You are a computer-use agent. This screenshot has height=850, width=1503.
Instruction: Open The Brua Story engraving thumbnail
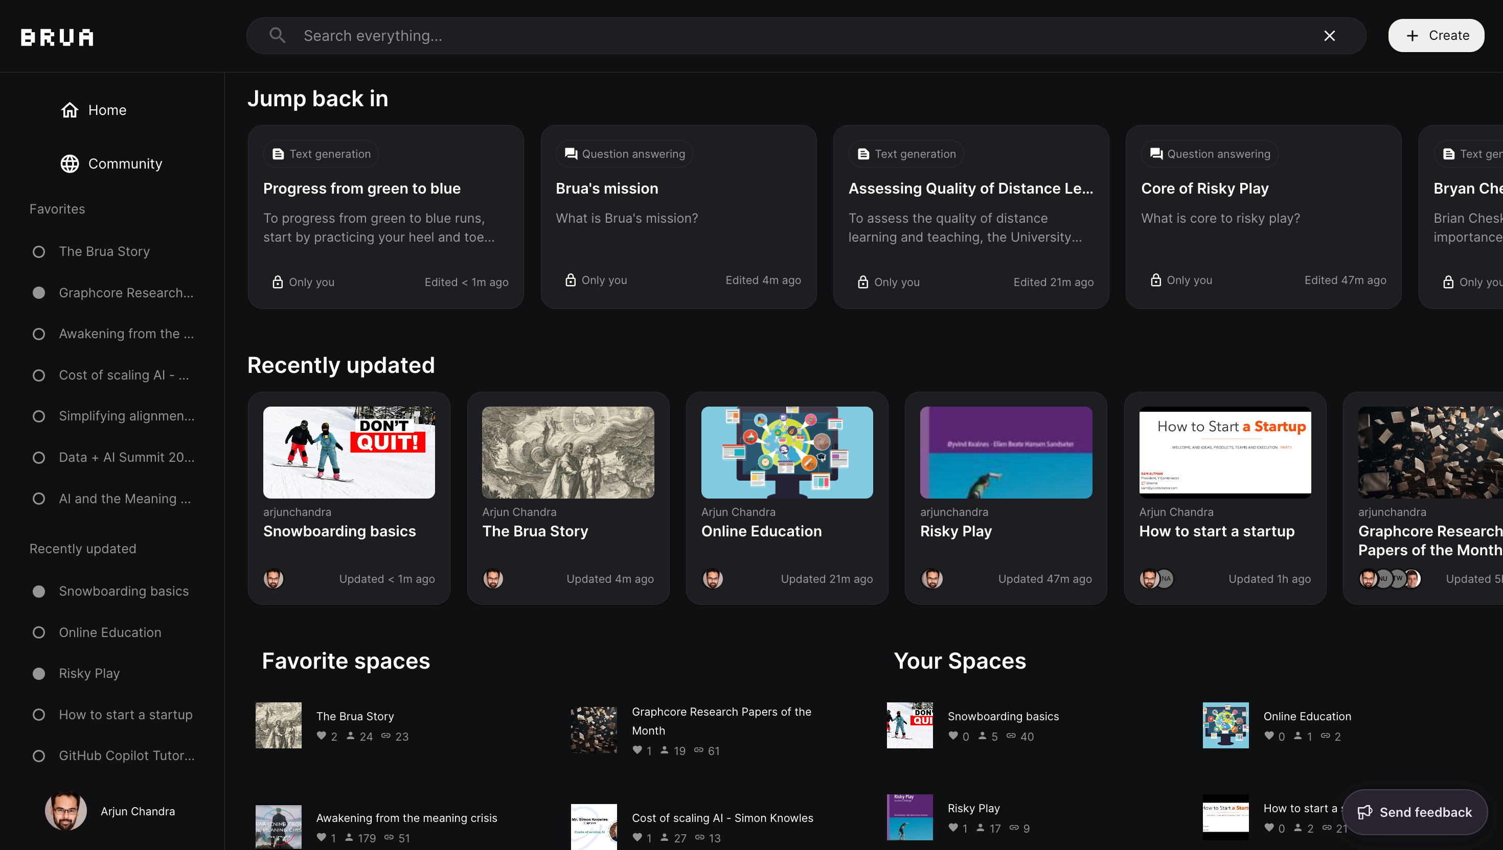568,453
